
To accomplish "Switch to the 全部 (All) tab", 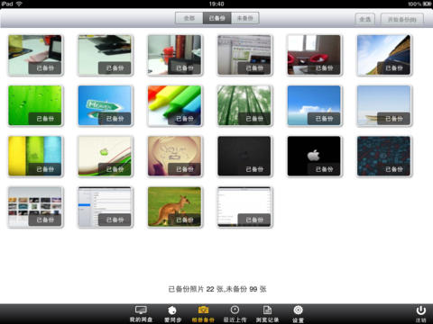I will 189,18.
